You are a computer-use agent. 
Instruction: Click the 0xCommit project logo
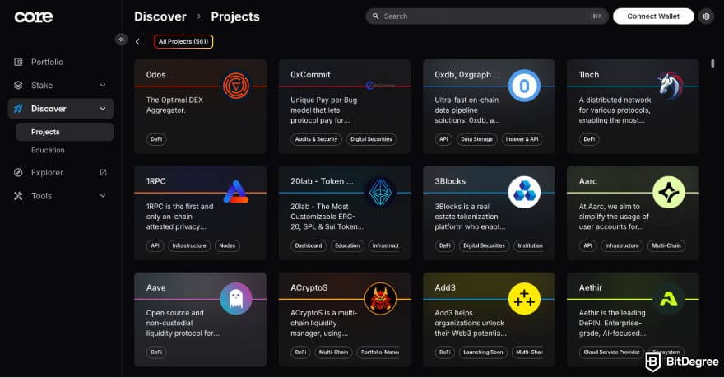click(380, 86)
